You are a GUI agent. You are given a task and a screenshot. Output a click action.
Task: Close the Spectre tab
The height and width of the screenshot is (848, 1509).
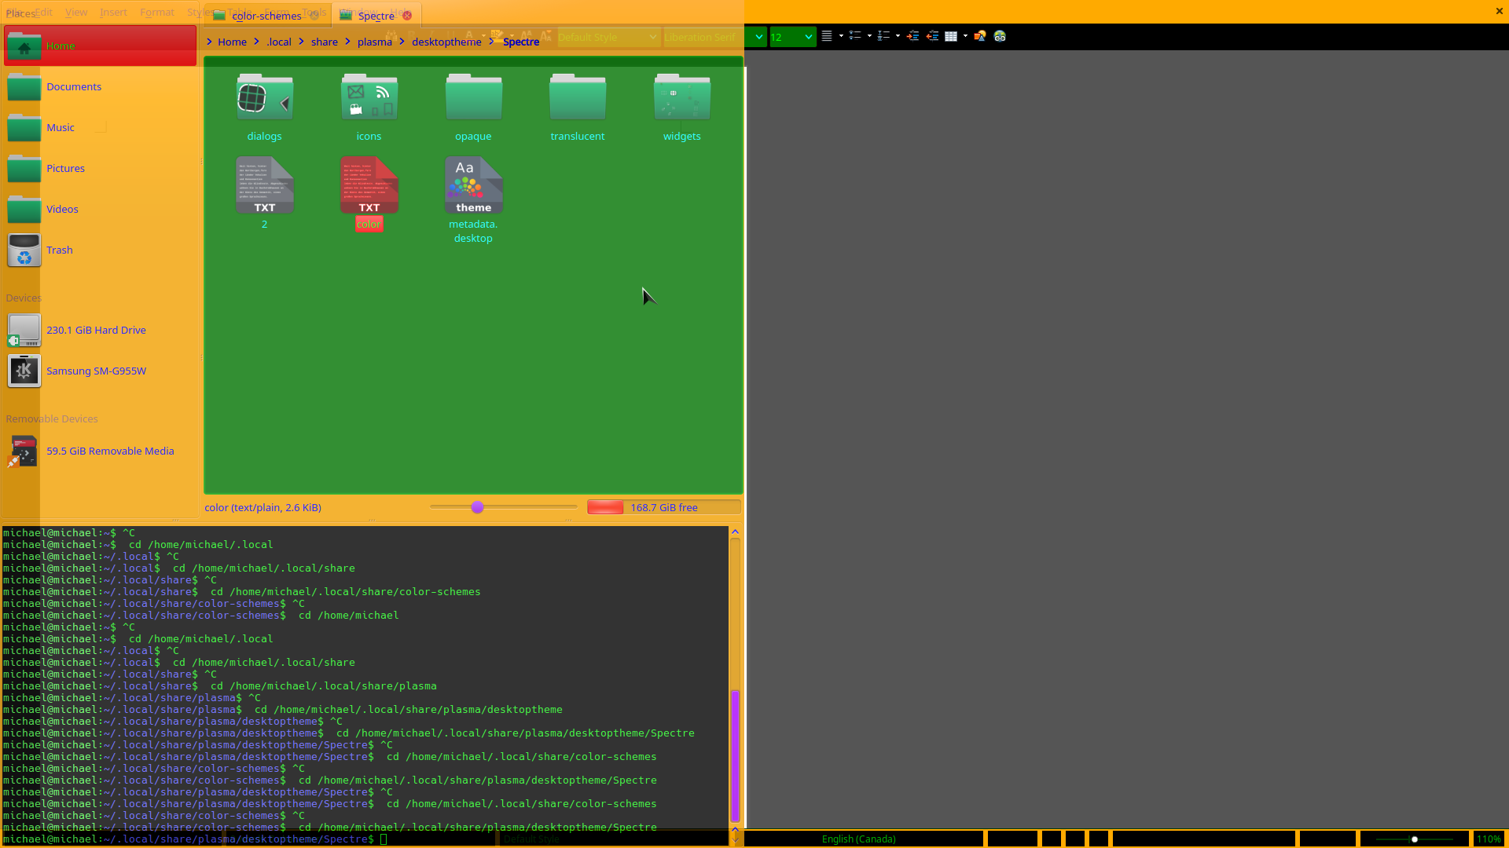(x=407, y=16)
